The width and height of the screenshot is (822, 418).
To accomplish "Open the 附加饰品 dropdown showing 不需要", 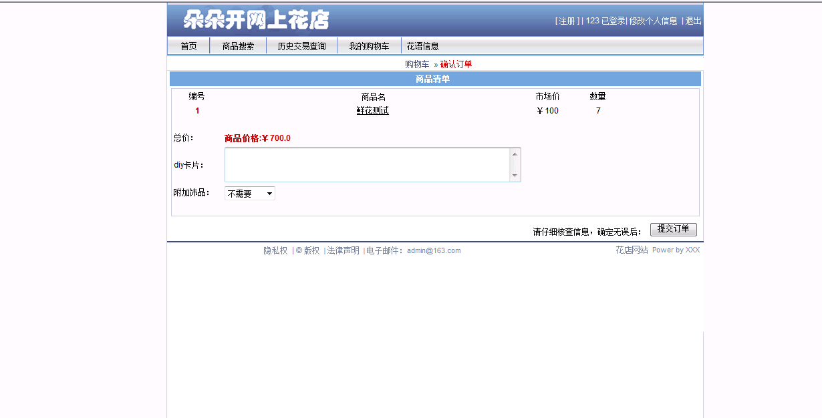I will click(x=250, y=194).
